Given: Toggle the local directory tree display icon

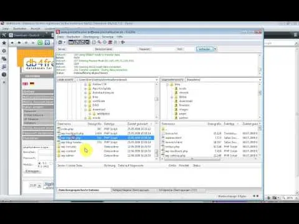Looking at the screenshot, I should point(76,42).
